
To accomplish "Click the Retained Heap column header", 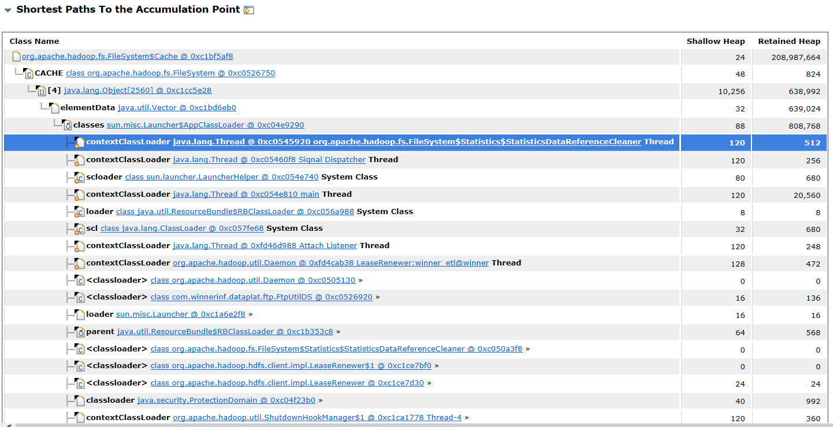I will pyautogui.click(x=789, y=41).
